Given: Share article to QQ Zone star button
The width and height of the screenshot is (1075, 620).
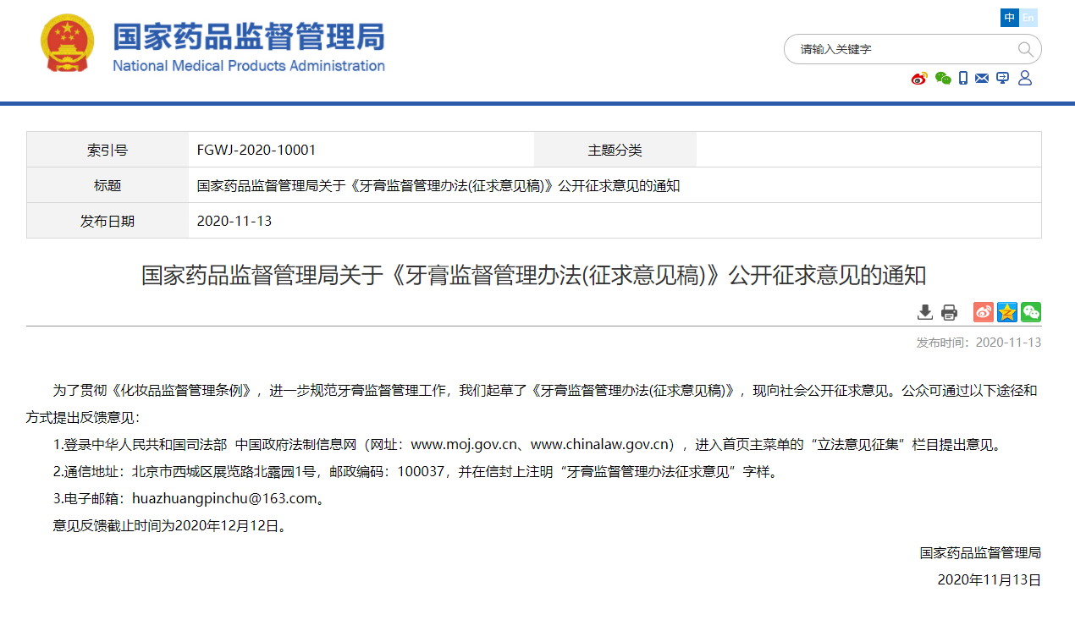Looking at the screenshot, I should pyautogui.click(x=1006, y=312).
